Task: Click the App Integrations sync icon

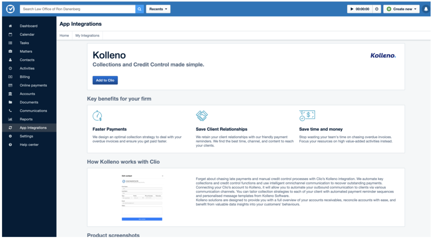Action: [x=10, y=128]
